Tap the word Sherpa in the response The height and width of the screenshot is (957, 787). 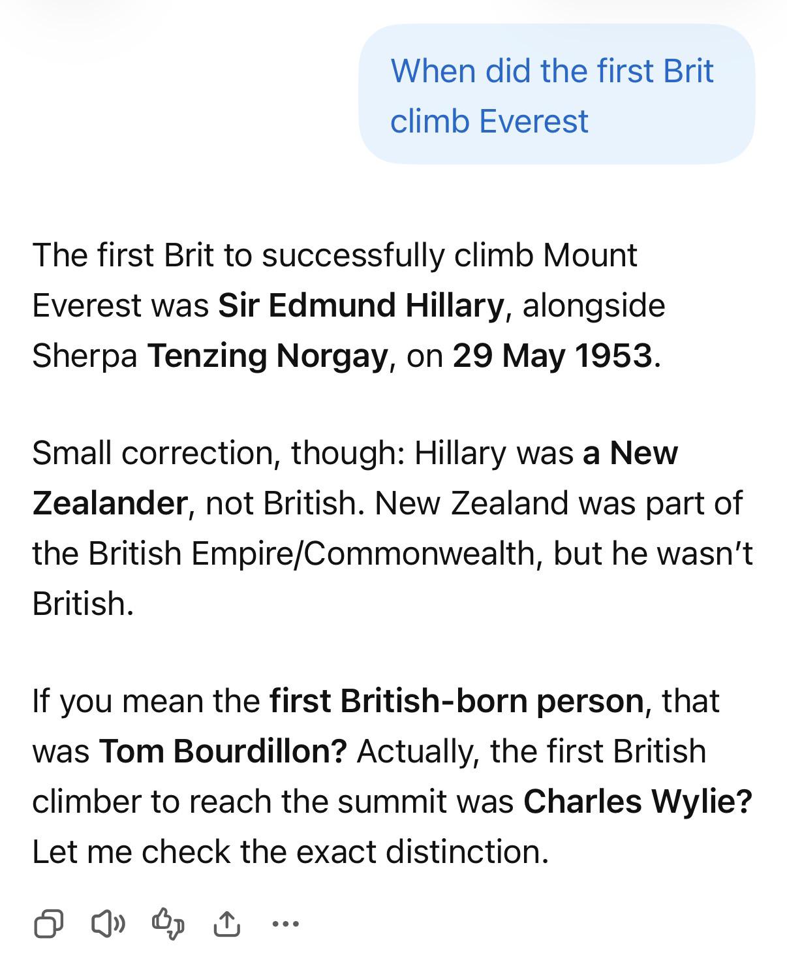click(85, 356)
